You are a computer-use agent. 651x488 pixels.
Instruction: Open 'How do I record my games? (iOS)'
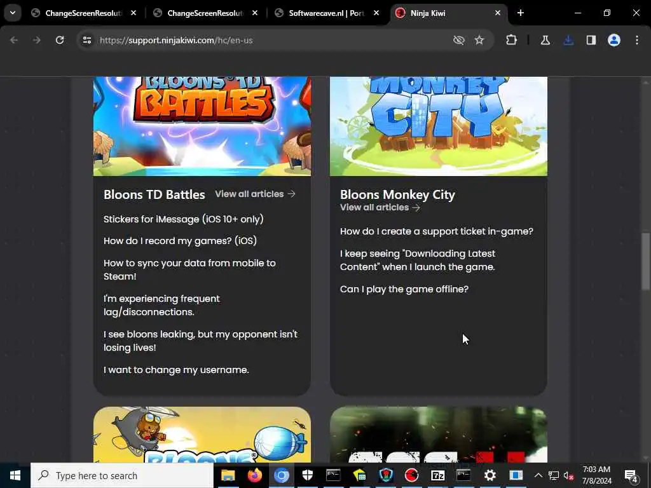[180, 241]
